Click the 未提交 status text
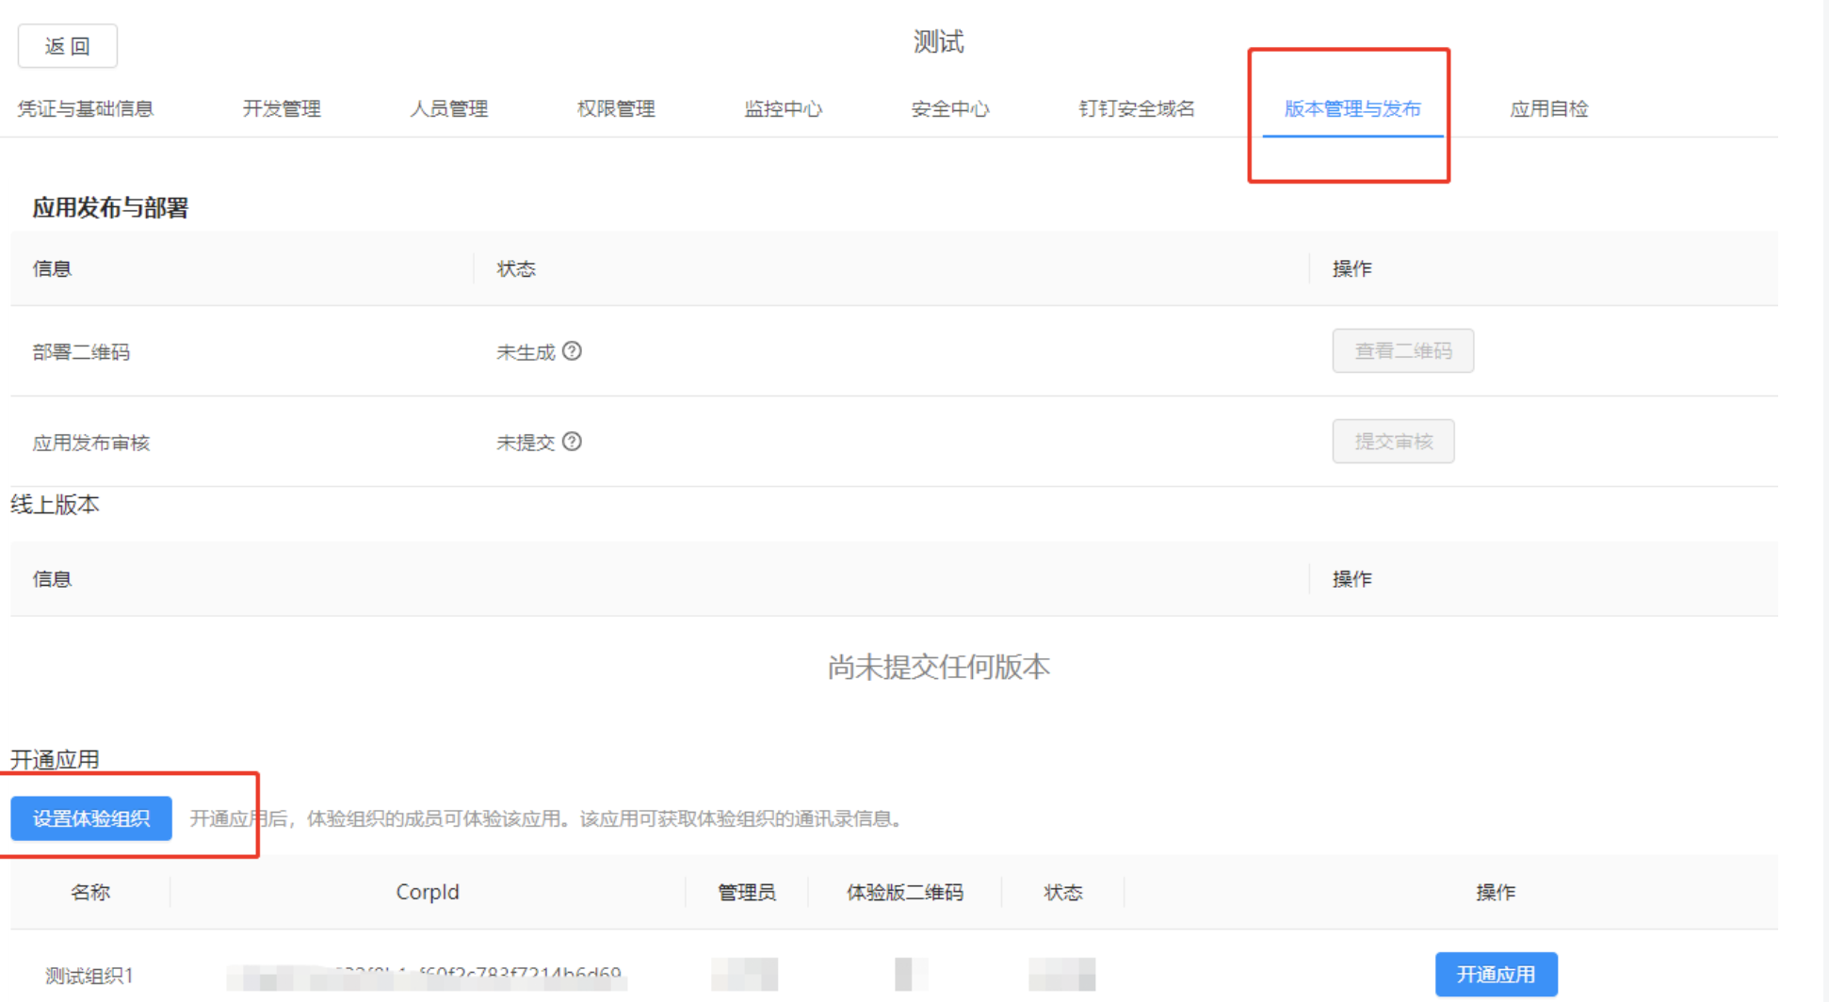The image size is (1829, 1002). [526, 443]
